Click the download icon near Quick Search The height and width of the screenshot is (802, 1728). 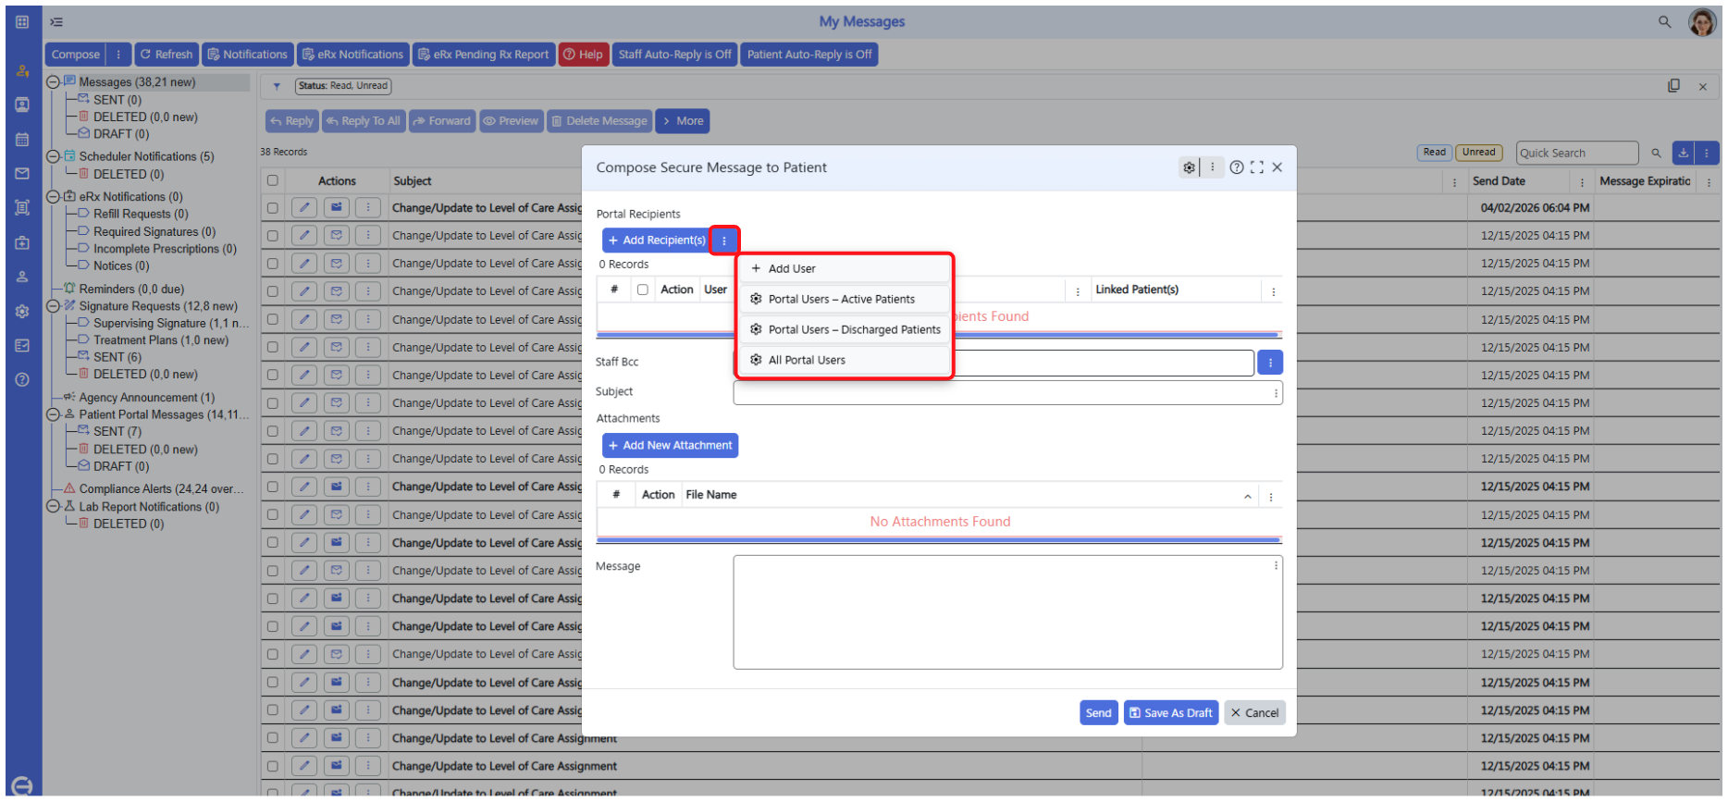pyautogui.click(x=1684, y=153)
